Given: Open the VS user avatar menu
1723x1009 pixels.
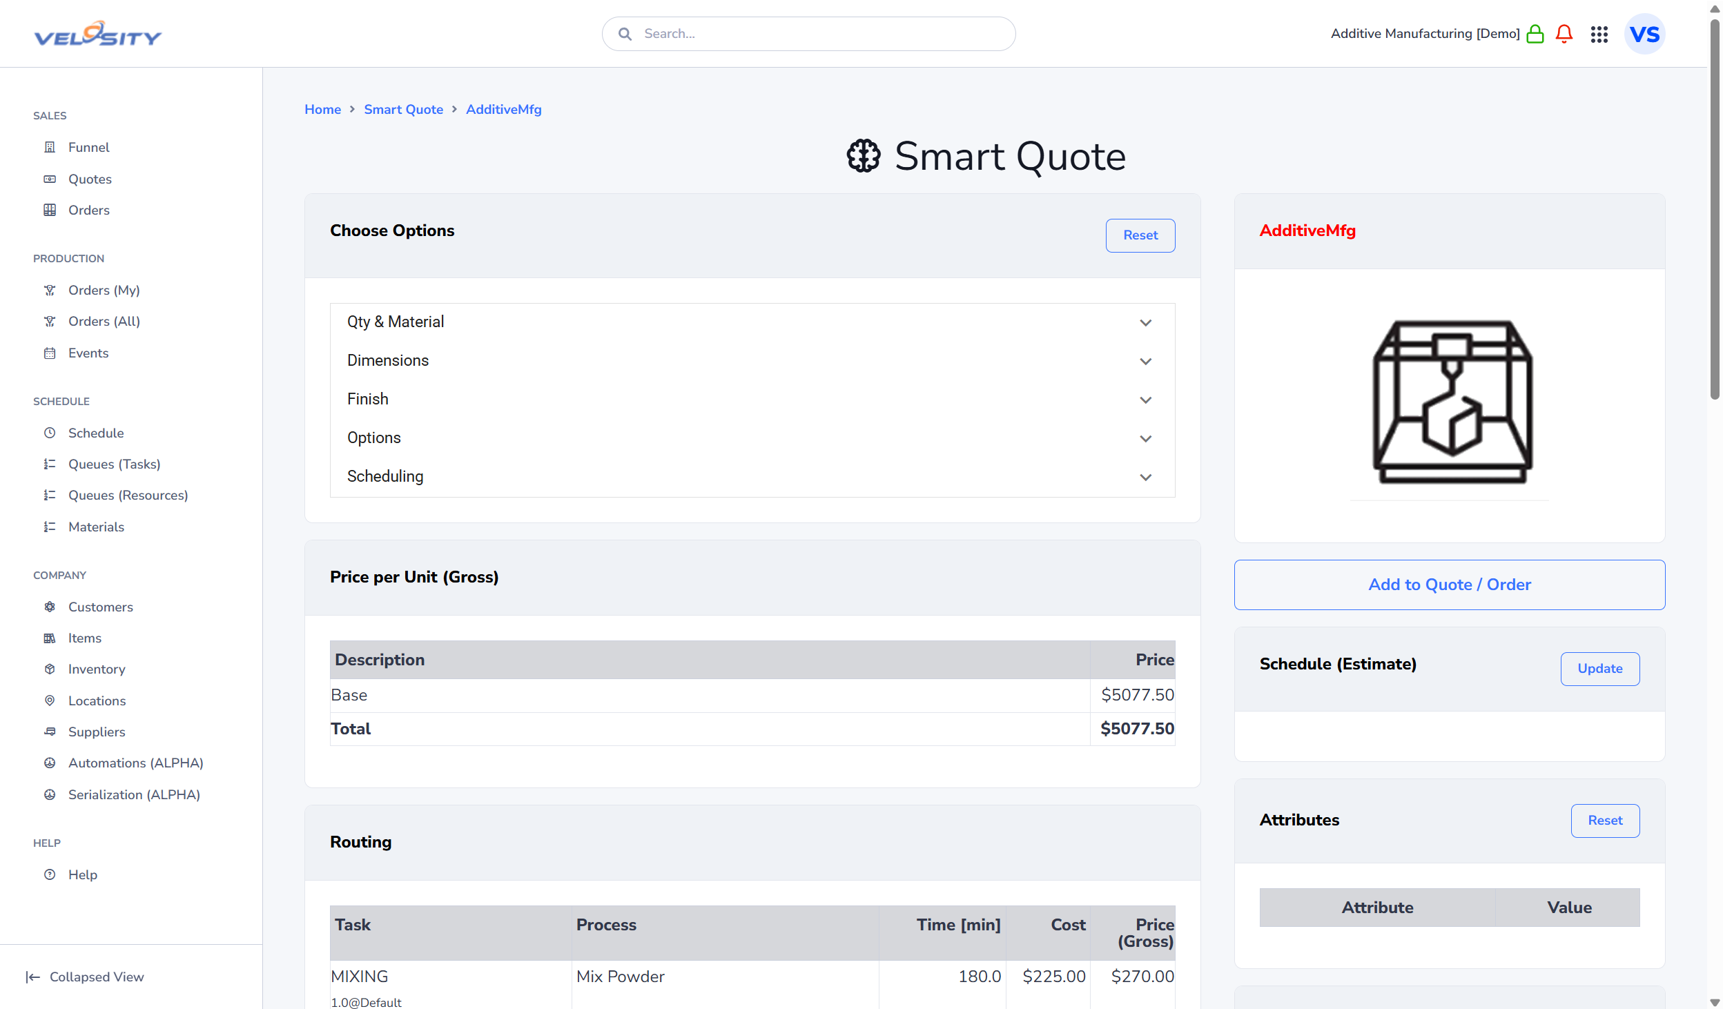Looking at the screenshot, I should pyautogui.click(x=1645, y=34).
